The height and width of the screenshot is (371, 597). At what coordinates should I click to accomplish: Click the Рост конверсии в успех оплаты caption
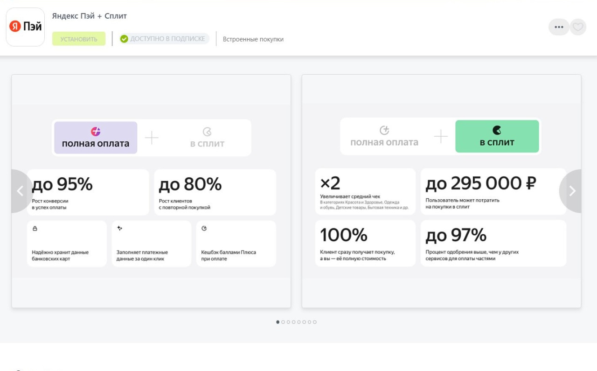tap(50, 204)
